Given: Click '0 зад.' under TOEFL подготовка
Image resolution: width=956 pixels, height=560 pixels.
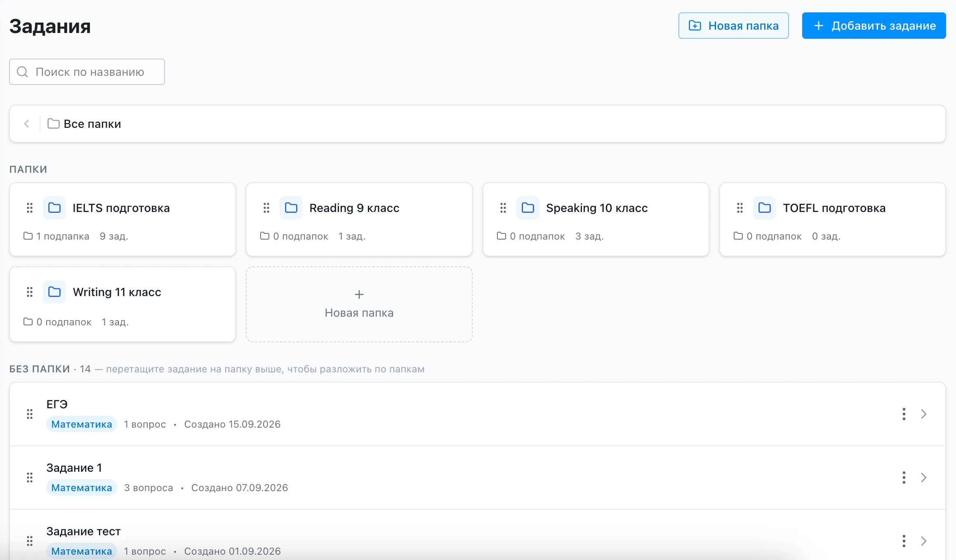Looking at the screenshot, I should [x=826, y=236].
